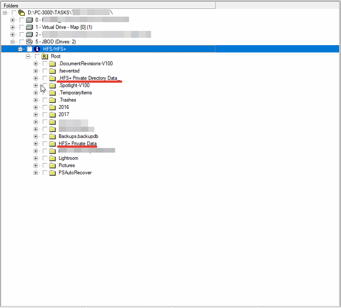
Task: Collapse the HFS/HFS+ partition node
Action: (20, 49)
